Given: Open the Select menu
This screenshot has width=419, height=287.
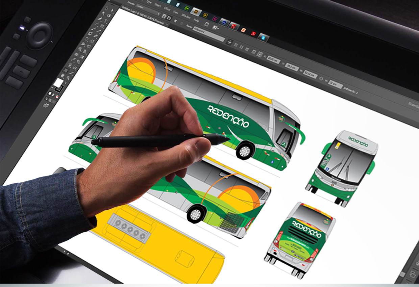Looking at the screenshot, I should point(158,5).
